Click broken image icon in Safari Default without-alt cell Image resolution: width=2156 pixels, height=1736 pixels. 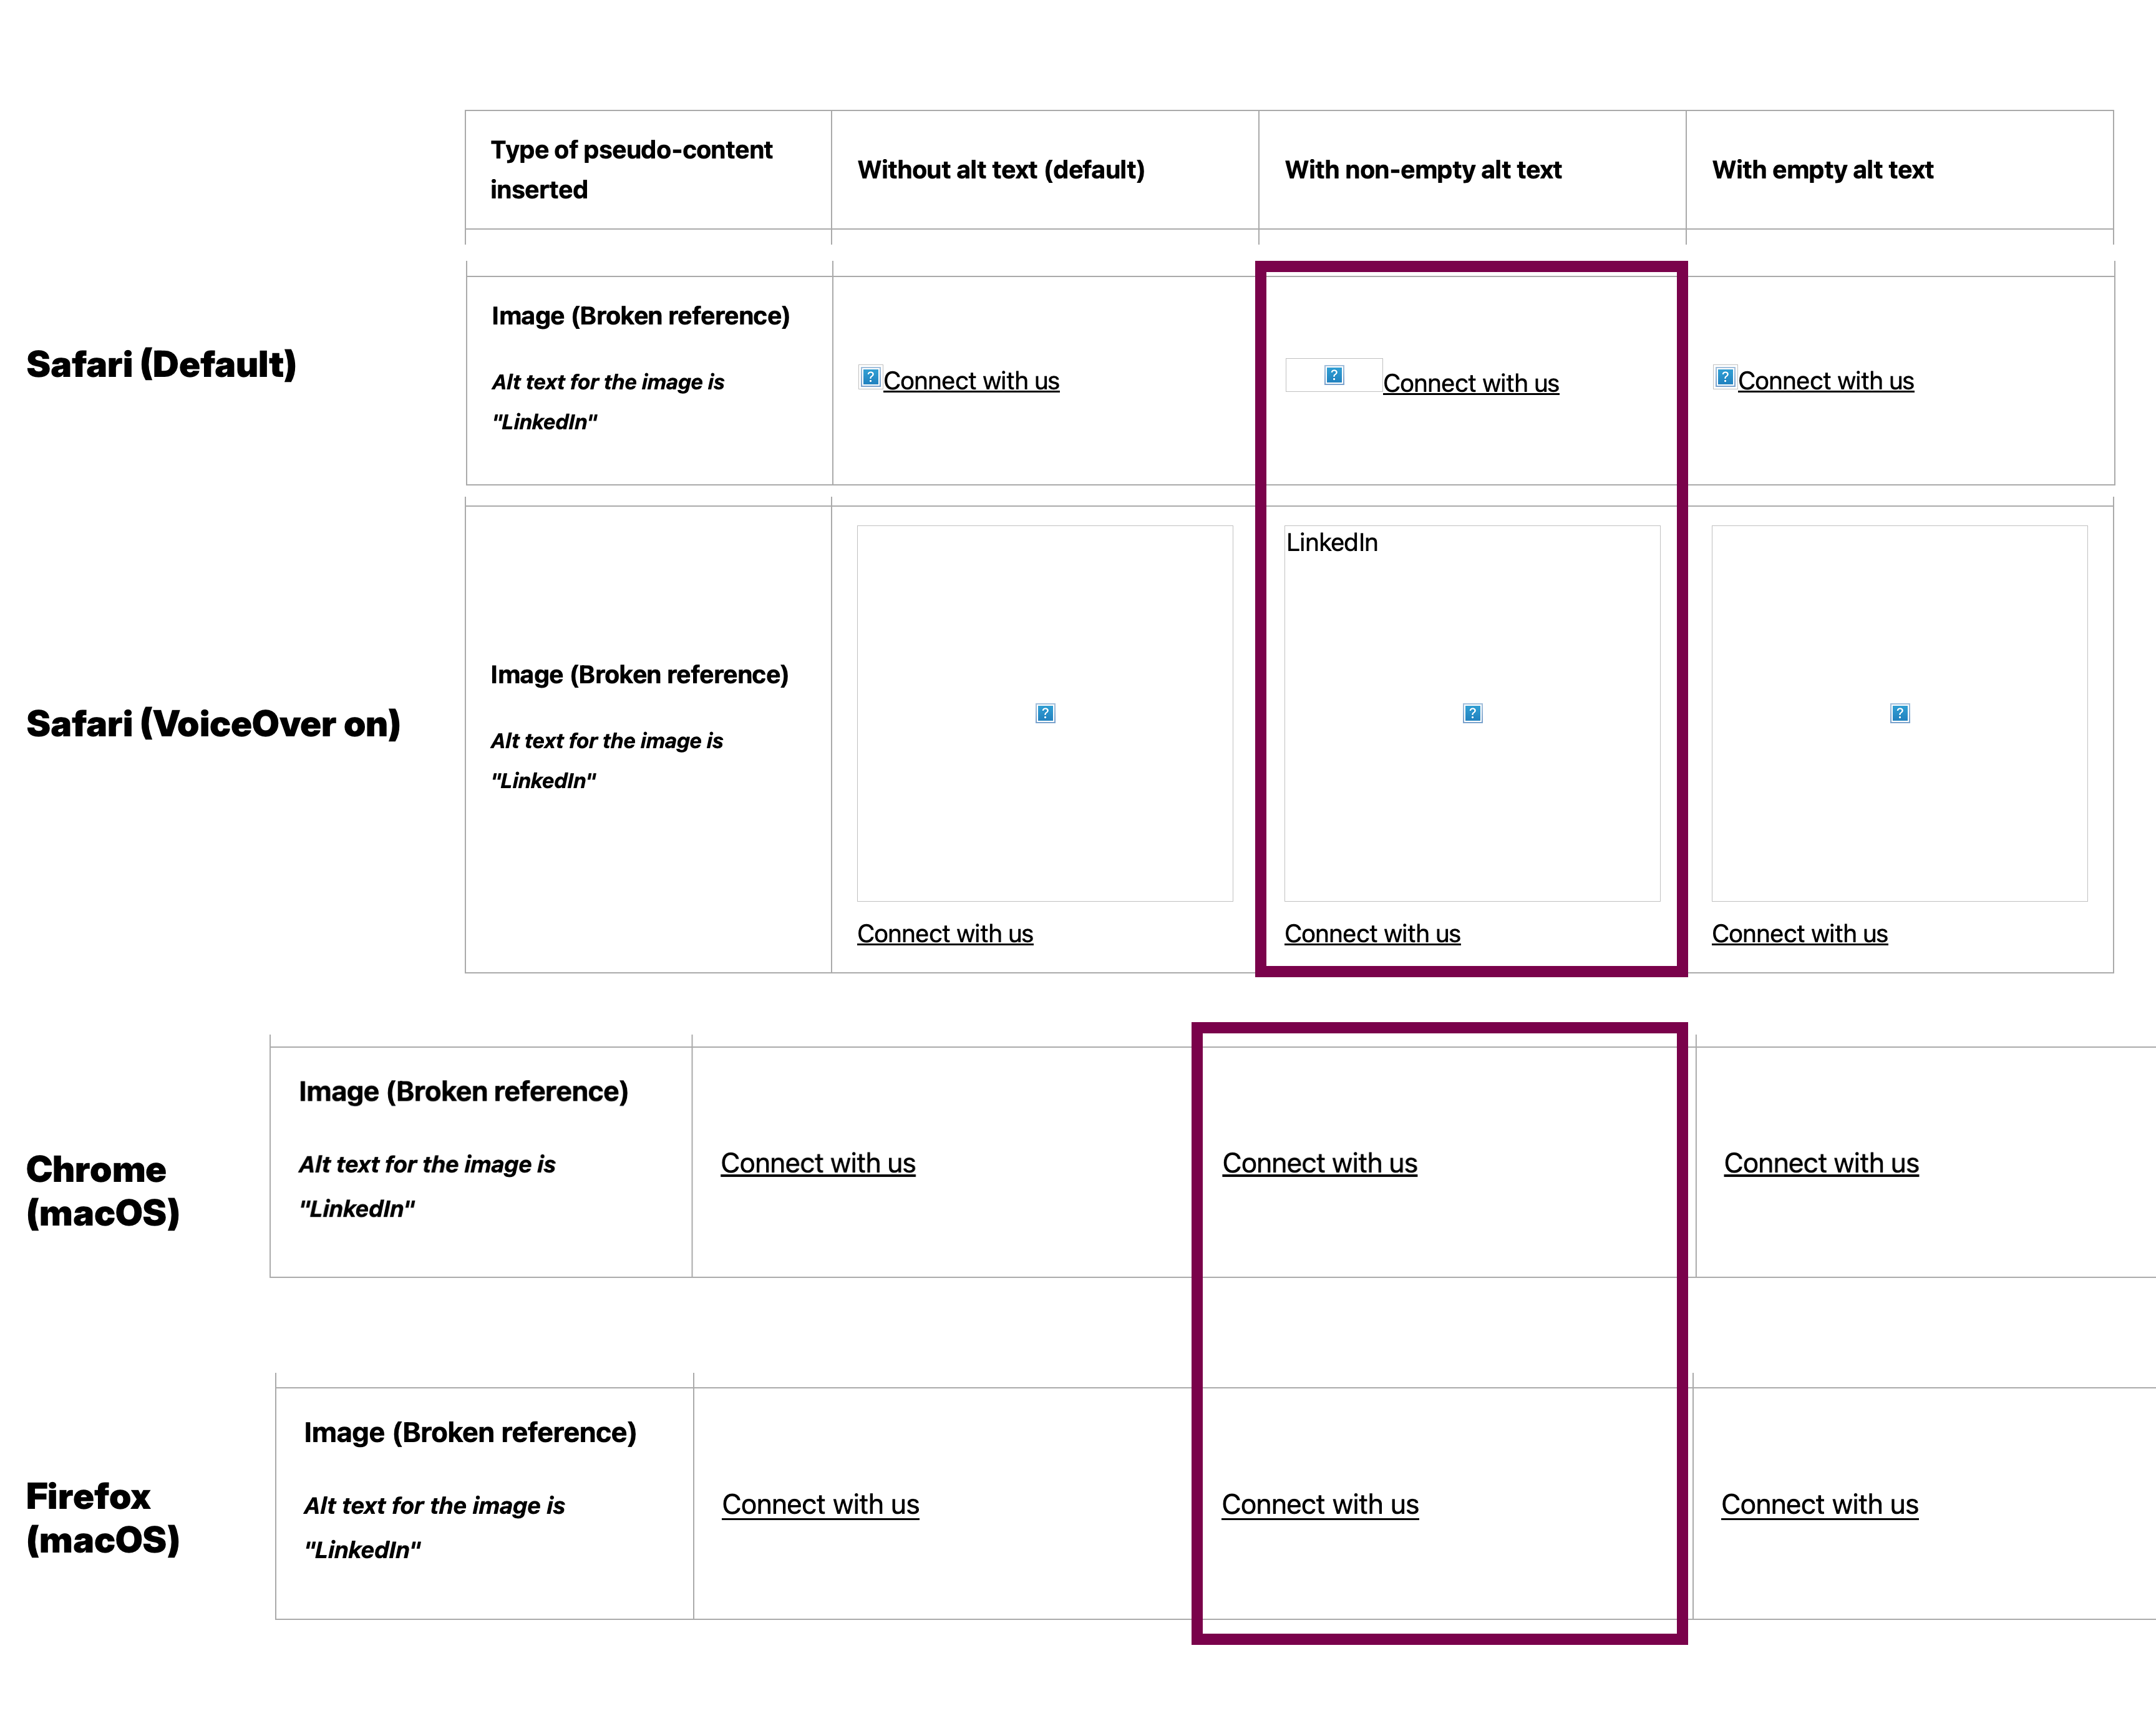pos(870,378)
